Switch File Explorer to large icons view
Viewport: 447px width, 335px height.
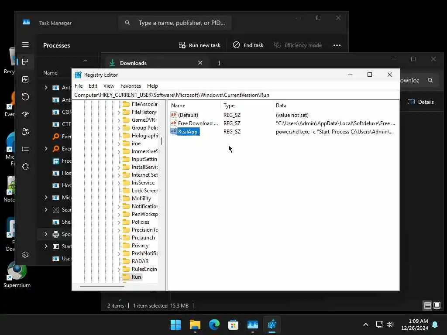tap(437, 306)
